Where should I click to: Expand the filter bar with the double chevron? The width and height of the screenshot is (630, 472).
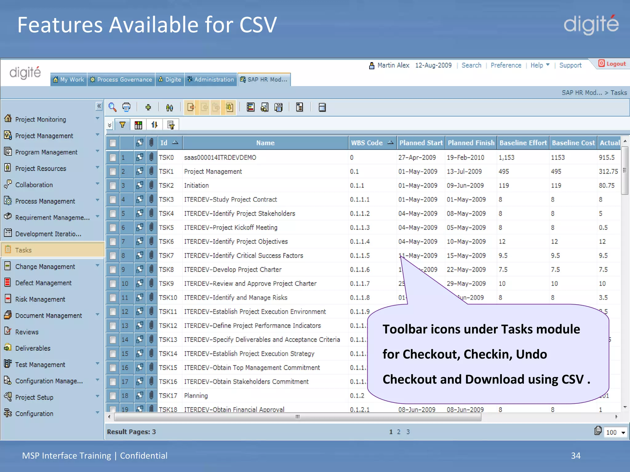pyautogui.click(x=110, y=125)
